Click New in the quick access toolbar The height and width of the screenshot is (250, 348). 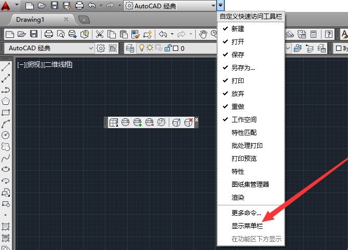click(x=30, y=6)
